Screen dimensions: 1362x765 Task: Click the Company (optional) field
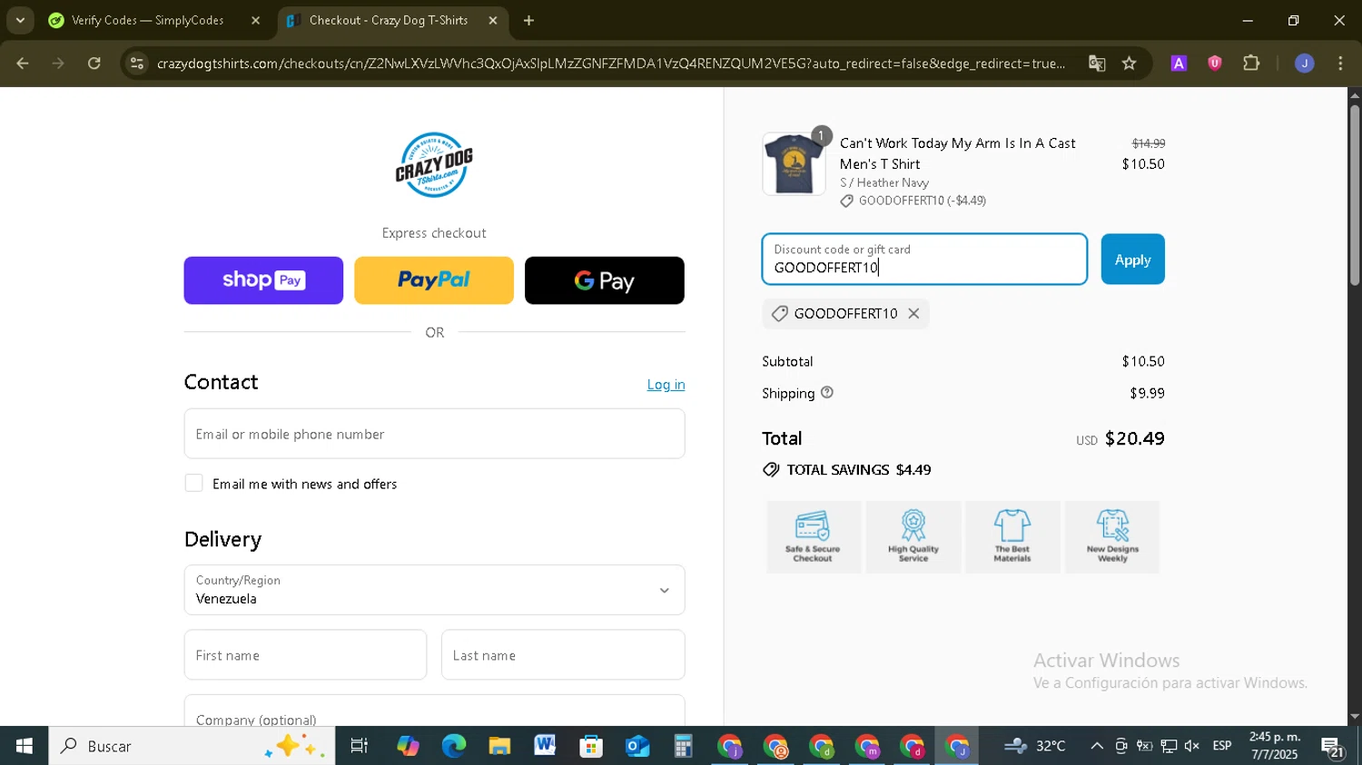click(x=434, y=711)
